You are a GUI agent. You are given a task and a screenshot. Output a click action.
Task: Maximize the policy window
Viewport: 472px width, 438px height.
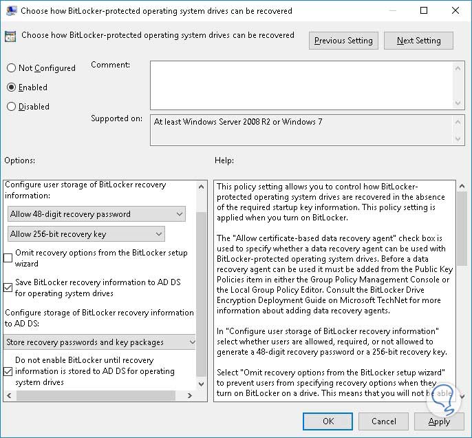pos(424,10)
